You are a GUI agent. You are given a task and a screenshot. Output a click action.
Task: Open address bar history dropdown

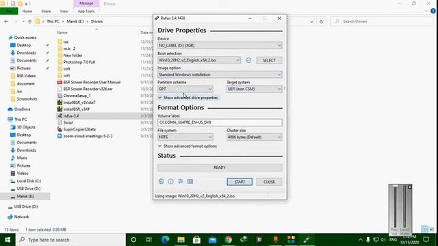312,21
